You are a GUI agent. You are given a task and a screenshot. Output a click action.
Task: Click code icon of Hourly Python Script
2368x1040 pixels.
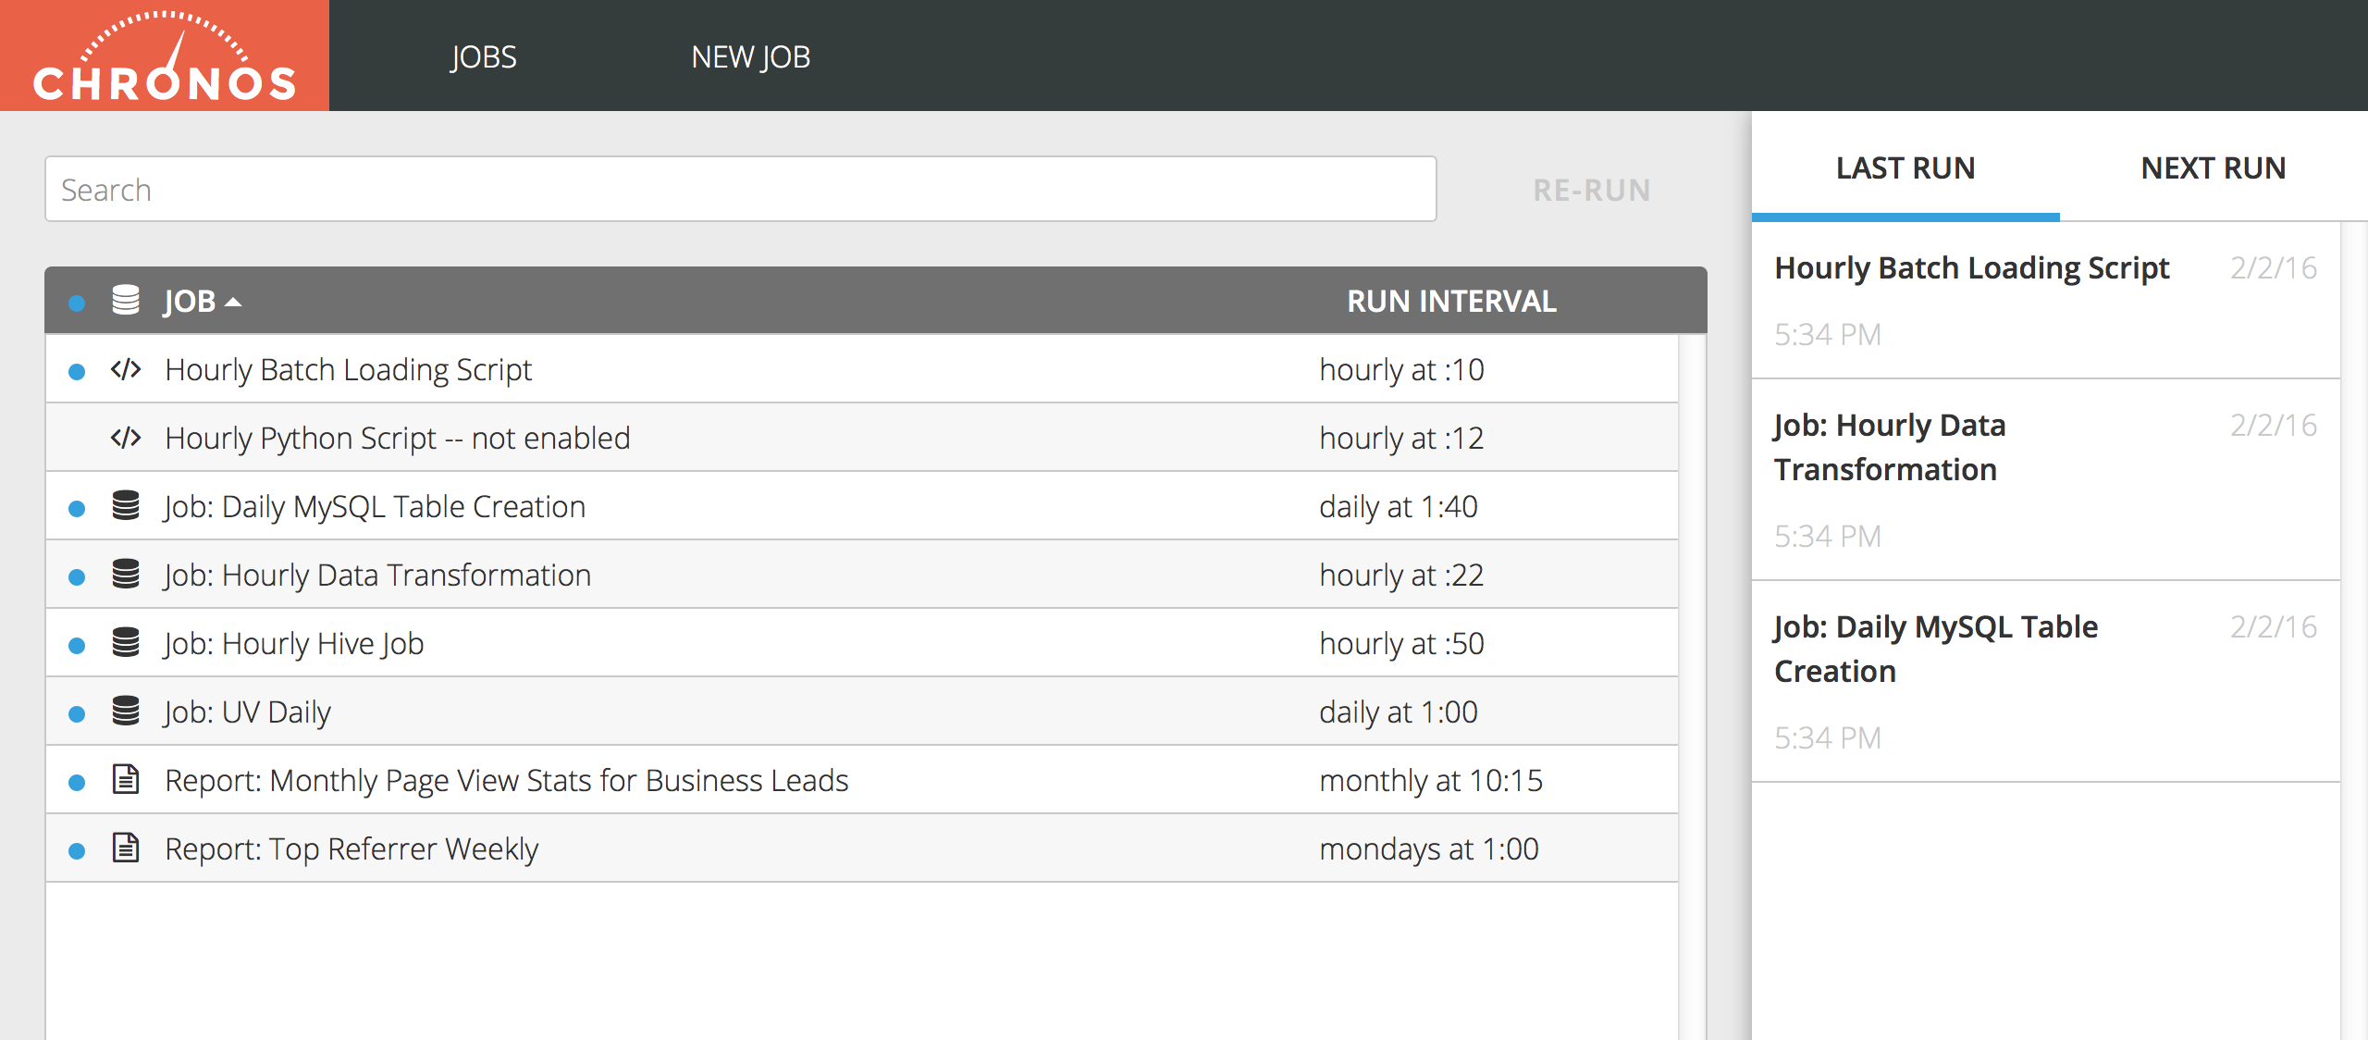pyautogui.click(x=126, y=438)
